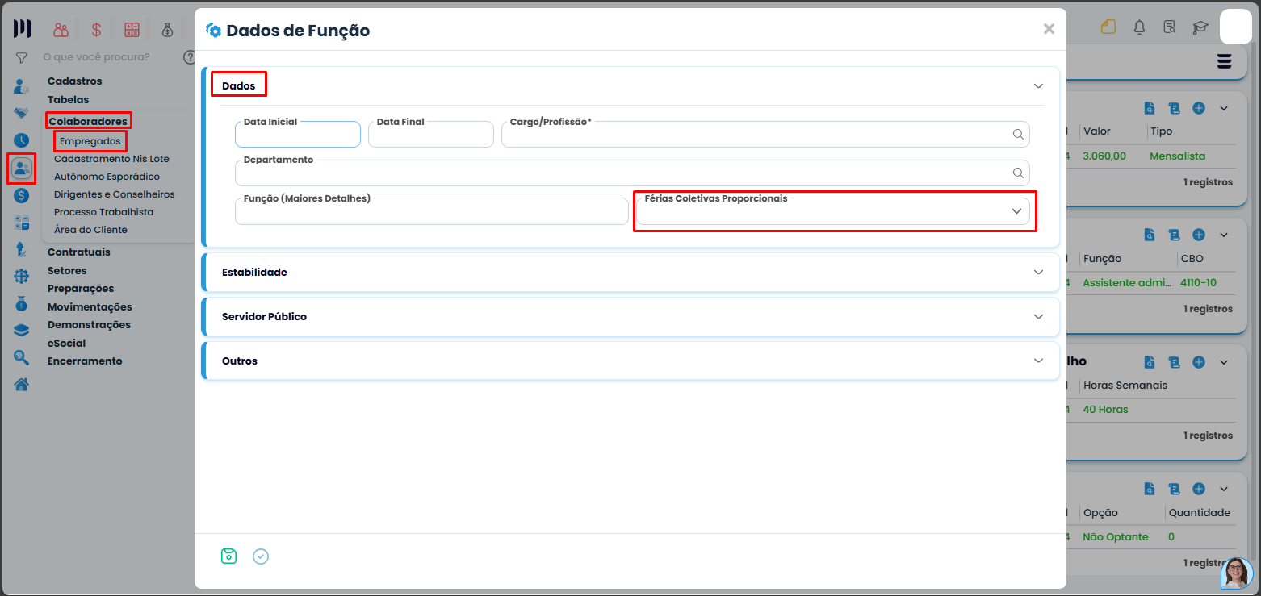This screenshot has height=596, width=1261.
Task: Click the search magnifier in Departamento field
Action: (x=1018, y=173)
